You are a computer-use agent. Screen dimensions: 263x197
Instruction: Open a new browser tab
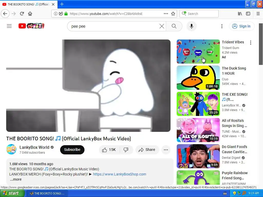click(62, 4)
